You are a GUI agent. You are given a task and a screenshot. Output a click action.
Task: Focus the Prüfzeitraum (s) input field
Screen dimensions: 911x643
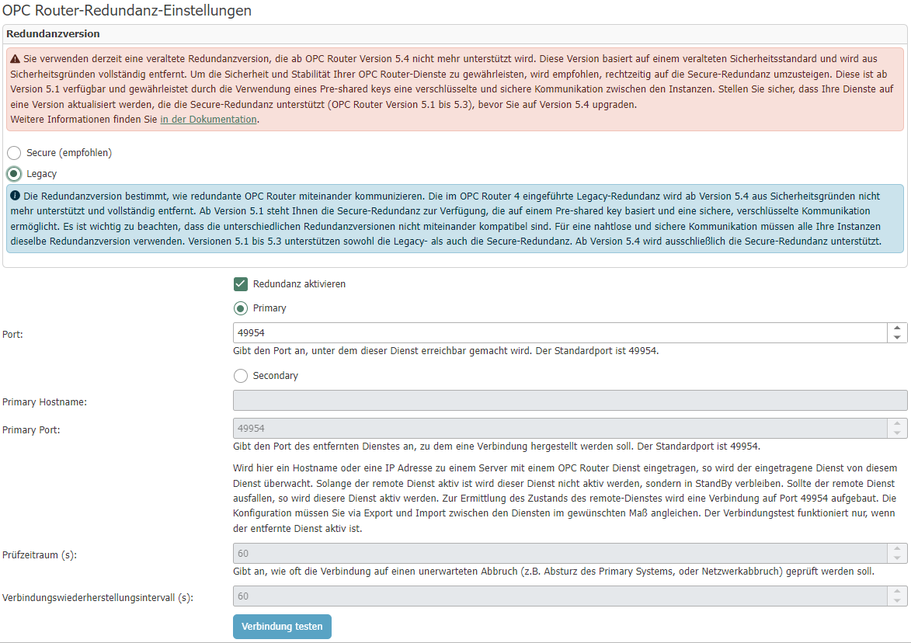pyautogui.click(x=559, y=553)
